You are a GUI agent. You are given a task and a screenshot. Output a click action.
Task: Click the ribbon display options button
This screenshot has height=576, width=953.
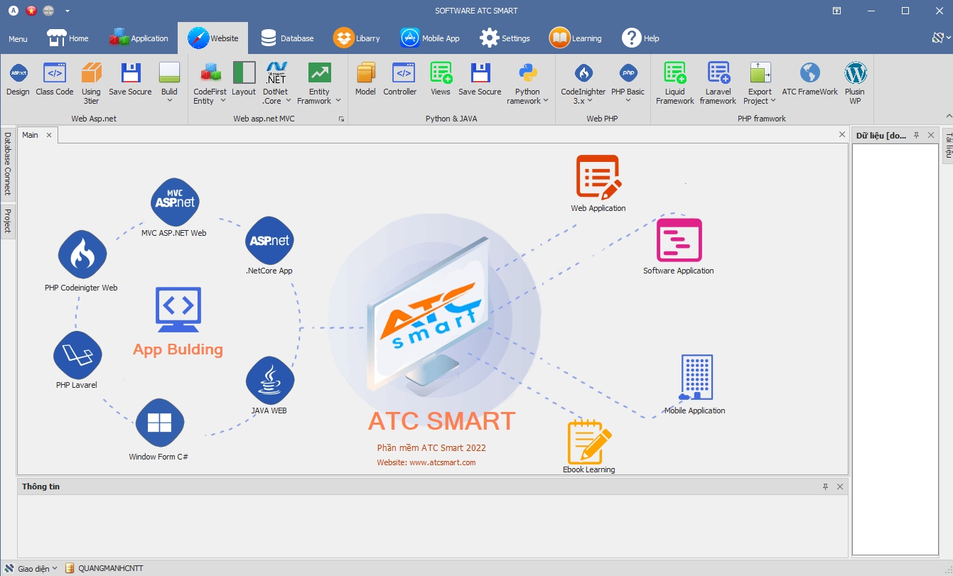pos(837,11)
